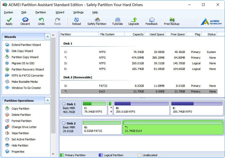Click the AOMEI Technology logo

coord(211,22)
